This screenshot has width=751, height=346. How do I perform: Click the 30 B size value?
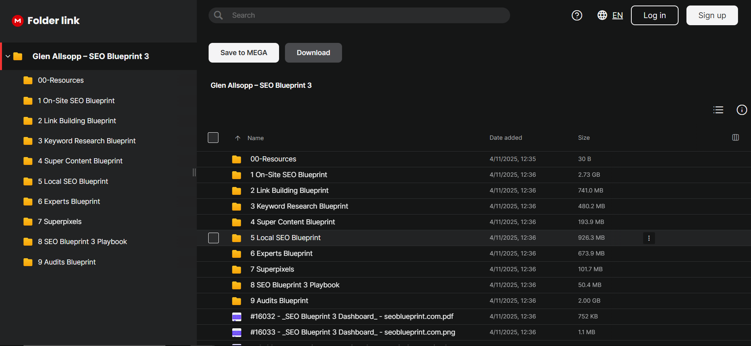click(585, 159)
